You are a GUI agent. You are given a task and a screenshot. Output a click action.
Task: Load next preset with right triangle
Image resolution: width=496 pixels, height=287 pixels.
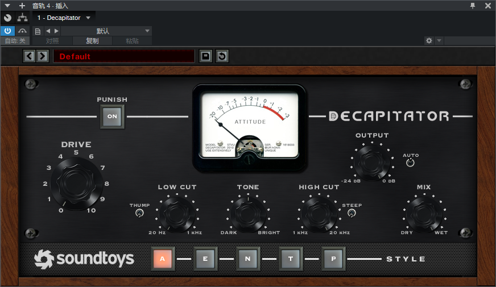click(x=57, y=31)
